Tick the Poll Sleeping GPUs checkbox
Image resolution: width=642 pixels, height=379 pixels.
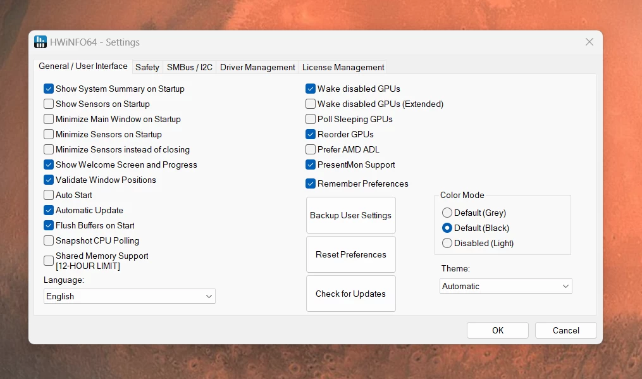tap(311, 119)
